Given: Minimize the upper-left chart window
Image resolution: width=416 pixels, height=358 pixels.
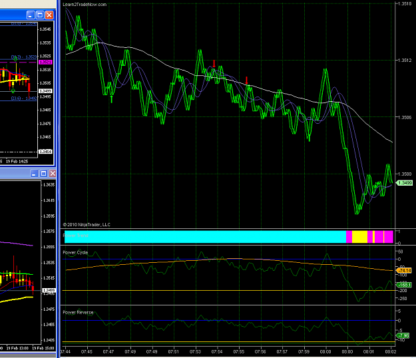Looking at the screenshot, I should pos(31,15).
